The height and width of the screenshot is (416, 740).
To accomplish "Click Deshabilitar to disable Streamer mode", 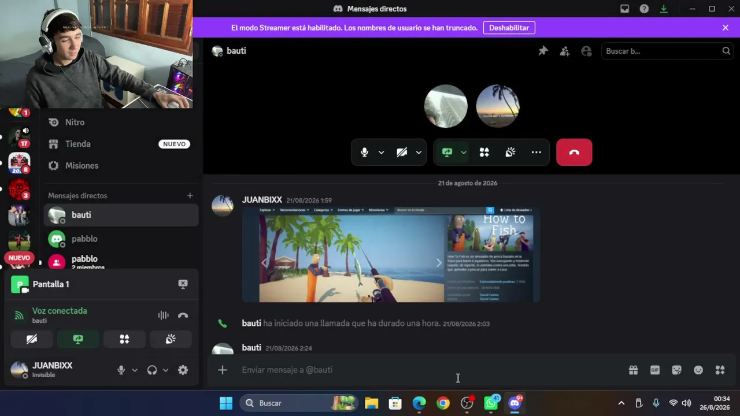I will click(x=509, y=28).
